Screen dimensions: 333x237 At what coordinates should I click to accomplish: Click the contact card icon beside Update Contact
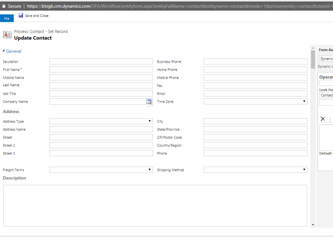(7, 35)
